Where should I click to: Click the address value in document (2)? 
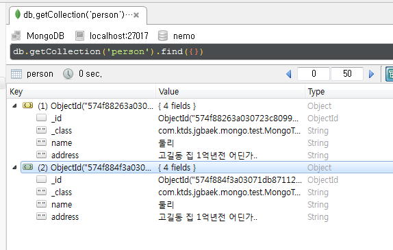click(207, 217)
